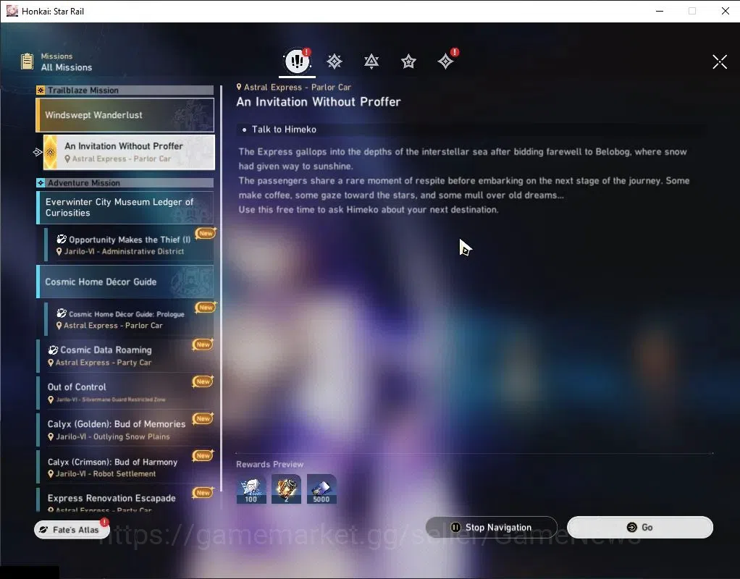
Task: Click New badge on Opportunity Makes the Thief
Action: point(206,233)
